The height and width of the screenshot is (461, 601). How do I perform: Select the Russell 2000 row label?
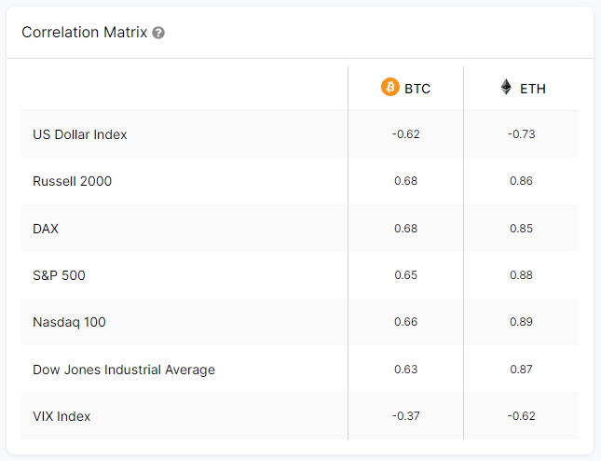[72, 181]
